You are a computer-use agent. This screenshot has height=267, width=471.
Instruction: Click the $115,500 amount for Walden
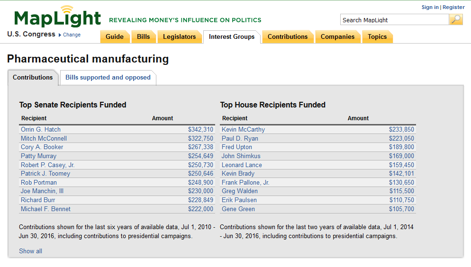click(402, 191)
